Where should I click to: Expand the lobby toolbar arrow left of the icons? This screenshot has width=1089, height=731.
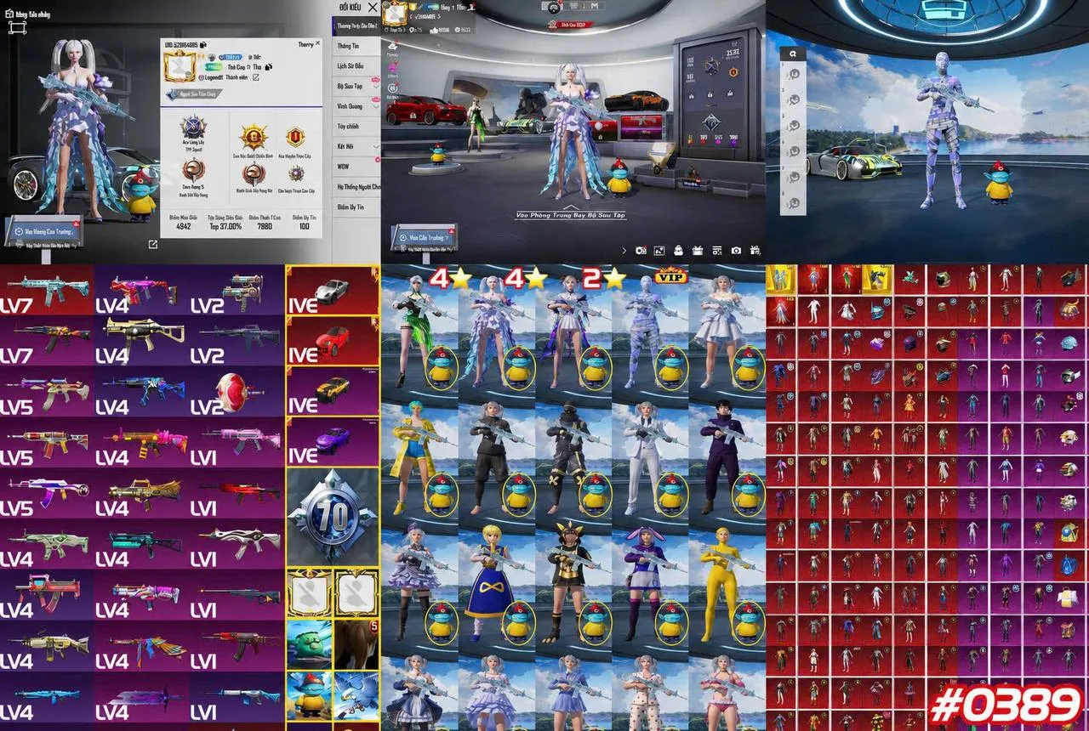pos(624,251)
